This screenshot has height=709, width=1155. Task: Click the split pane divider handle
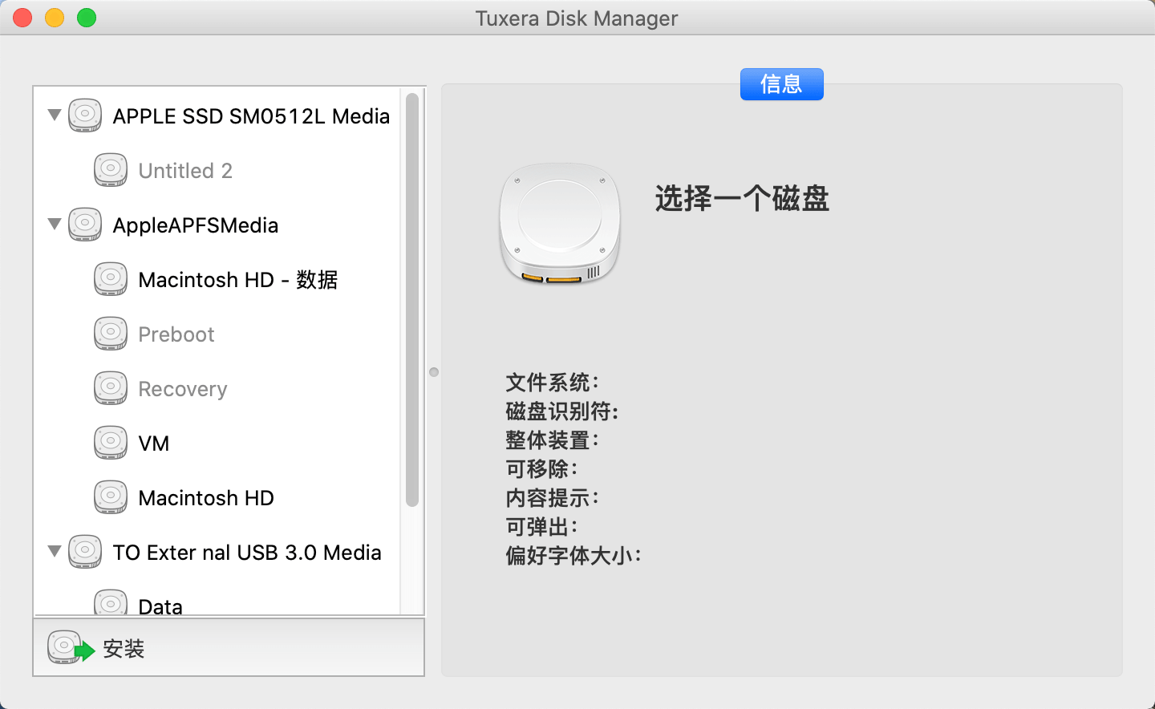click(x=434, y=372)
